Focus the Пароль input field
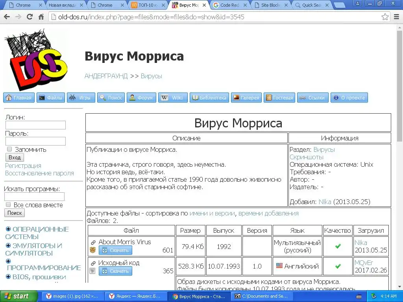This screenshot has height=302, width=403. click(x=35, y=141)
